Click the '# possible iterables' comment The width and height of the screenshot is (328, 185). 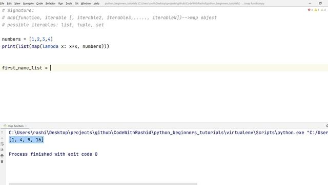[53, 25]
